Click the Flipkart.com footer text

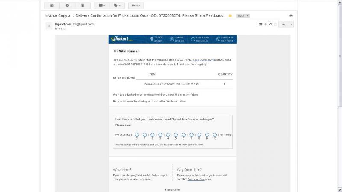[173, 190]
